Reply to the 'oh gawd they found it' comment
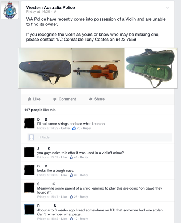 pos(84,197)
